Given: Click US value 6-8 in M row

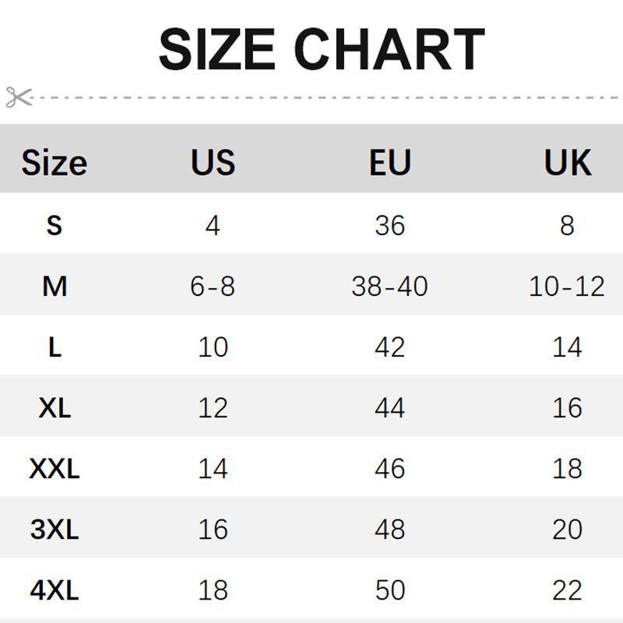Looking at the screenshot, I should point(213,287).
